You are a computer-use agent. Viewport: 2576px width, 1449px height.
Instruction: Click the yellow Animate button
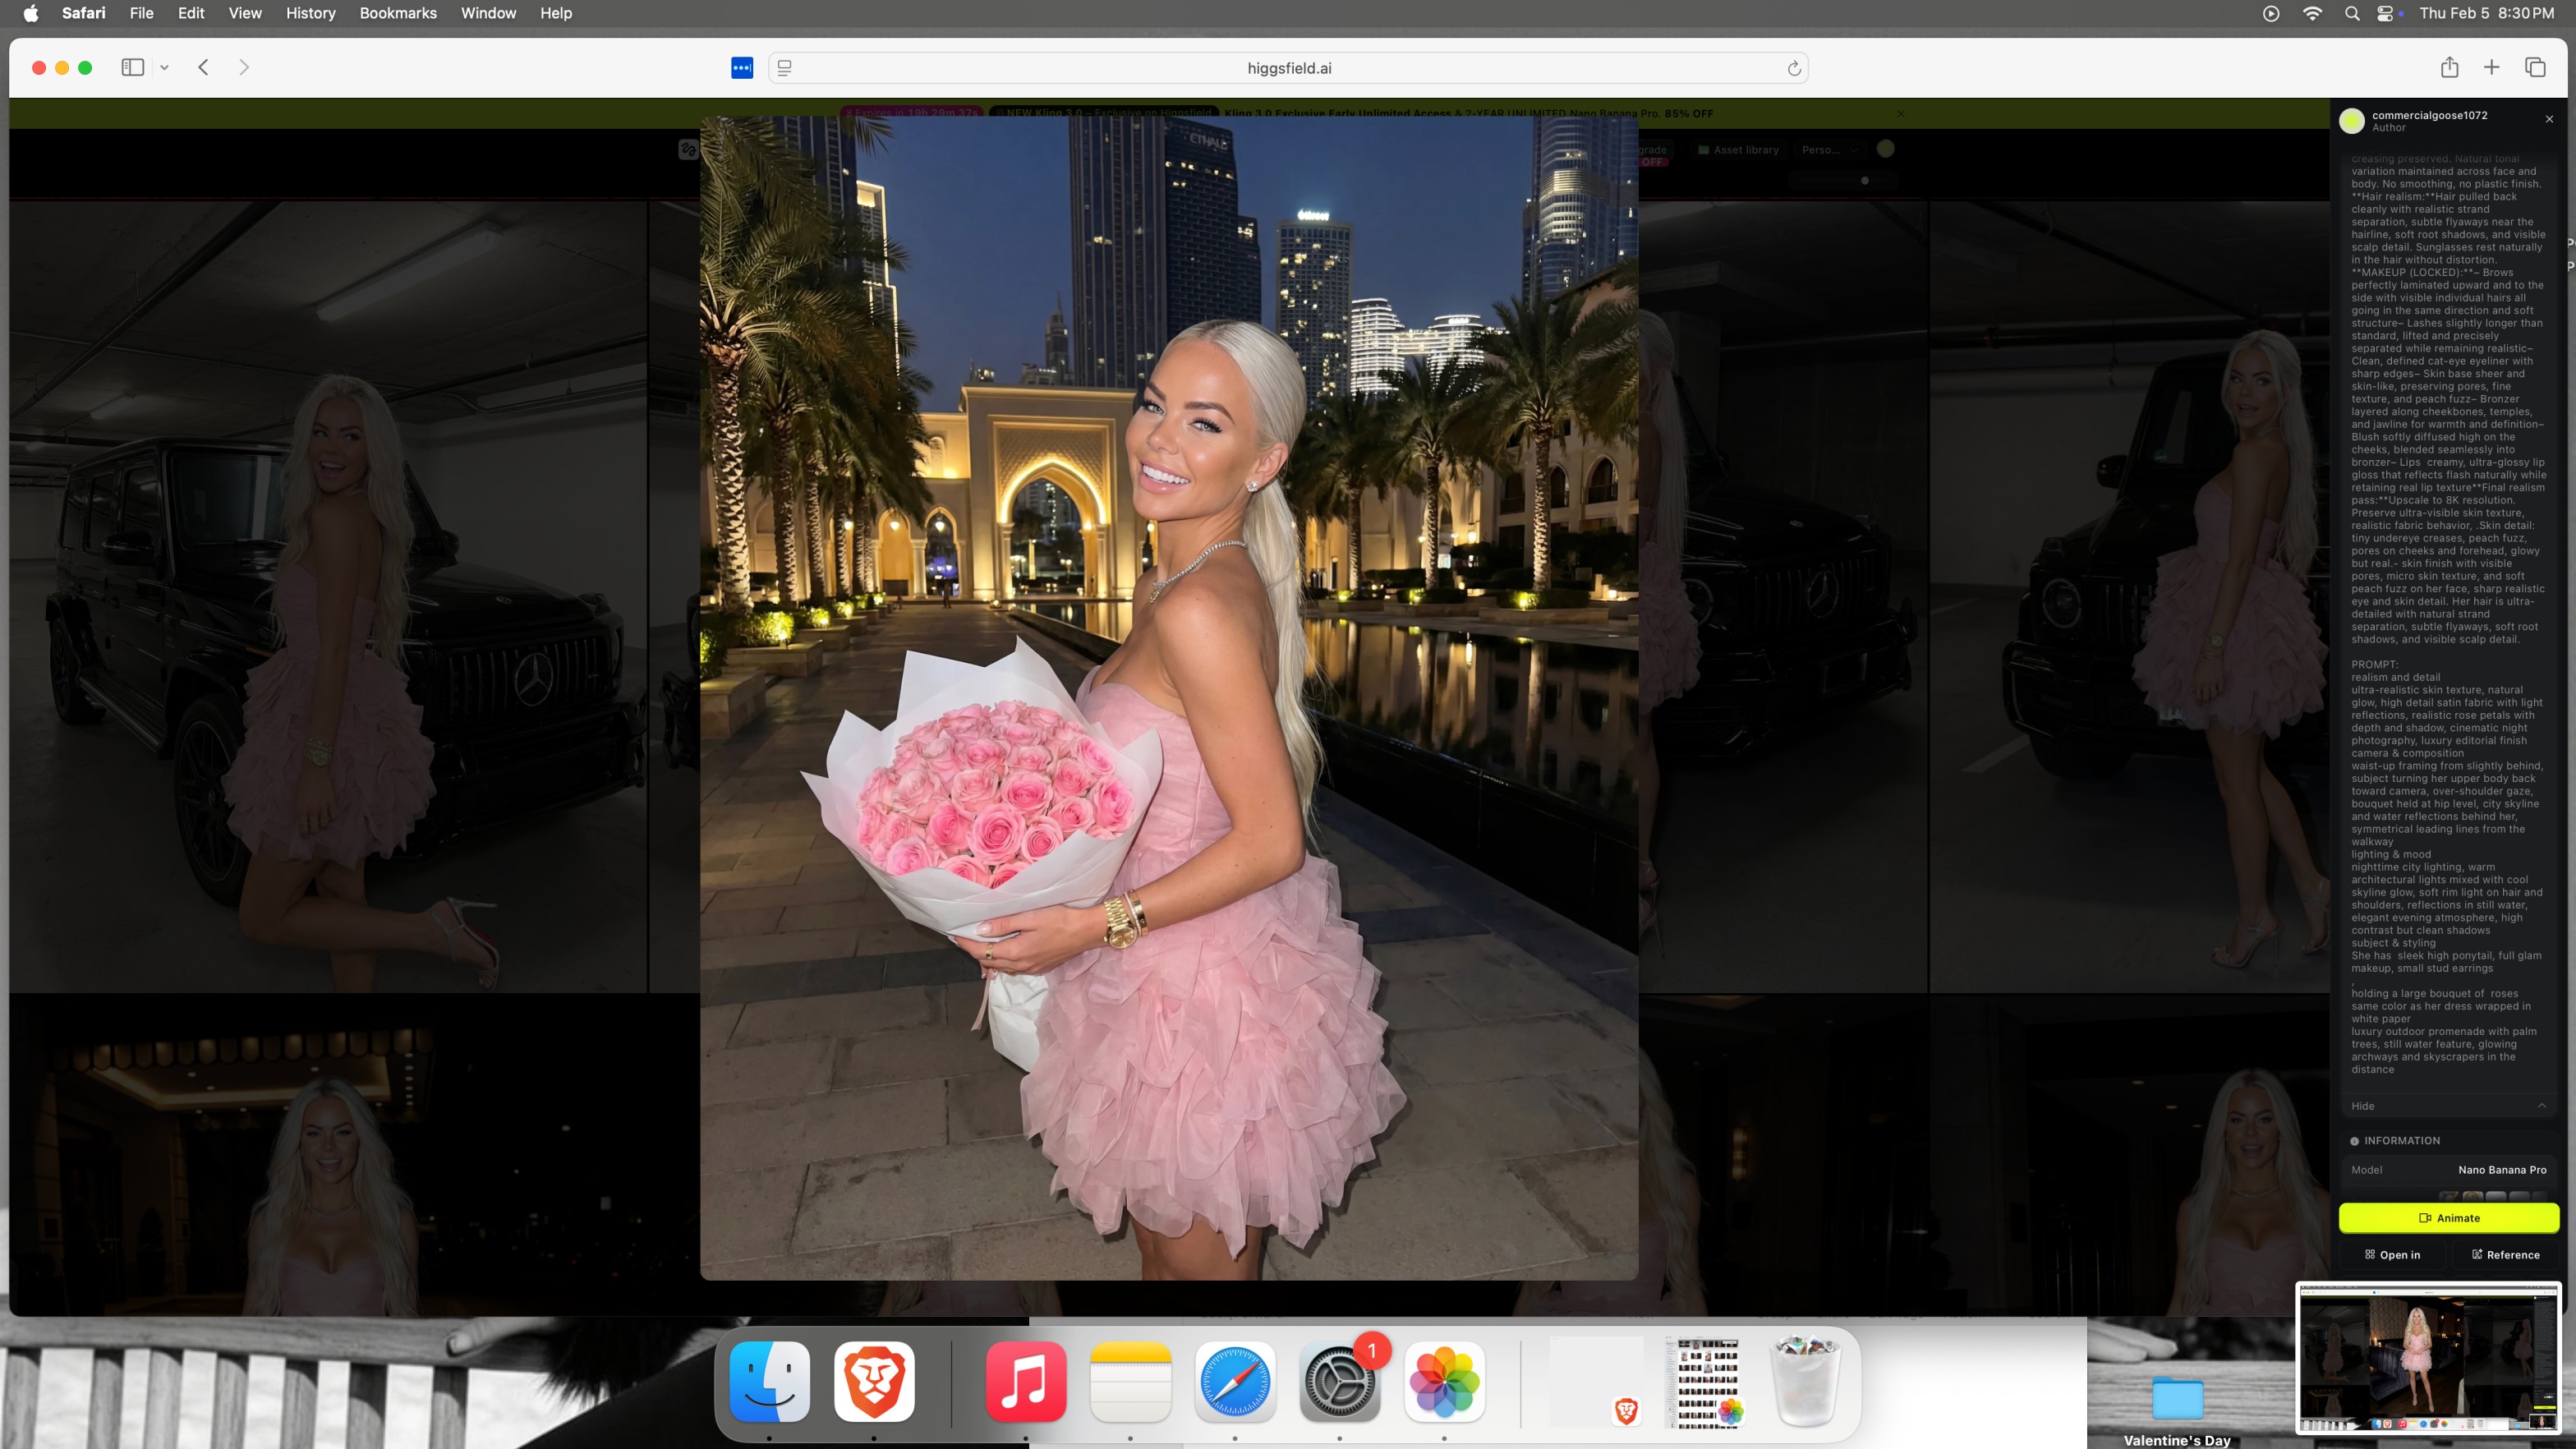pyautogui.click(x=2448, y=1218)
